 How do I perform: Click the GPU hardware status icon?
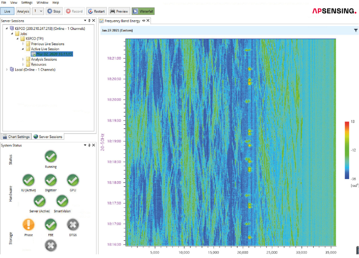[73, 180]
